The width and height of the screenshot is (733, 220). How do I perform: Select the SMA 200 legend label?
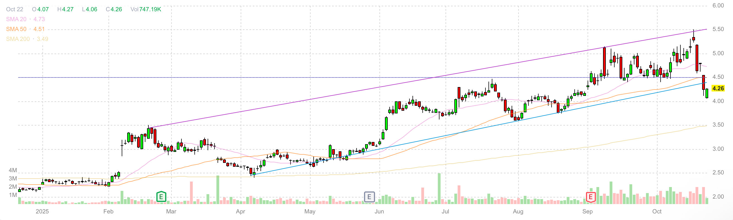pyautogui.click(x=18, y=39)
